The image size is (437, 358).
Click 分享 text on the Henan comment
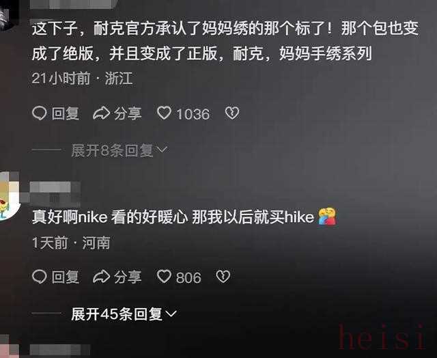point(128,277)
